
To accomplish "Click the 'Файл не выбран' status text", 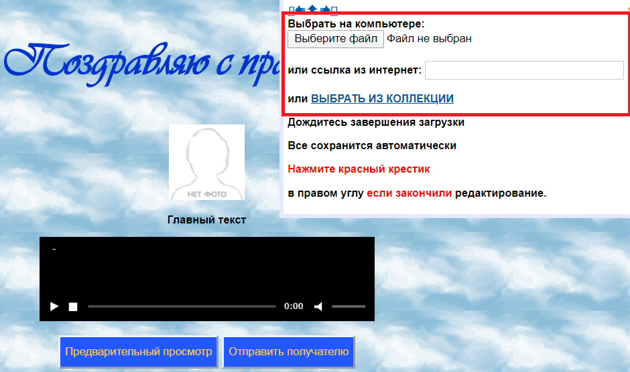I will [429, 39].
